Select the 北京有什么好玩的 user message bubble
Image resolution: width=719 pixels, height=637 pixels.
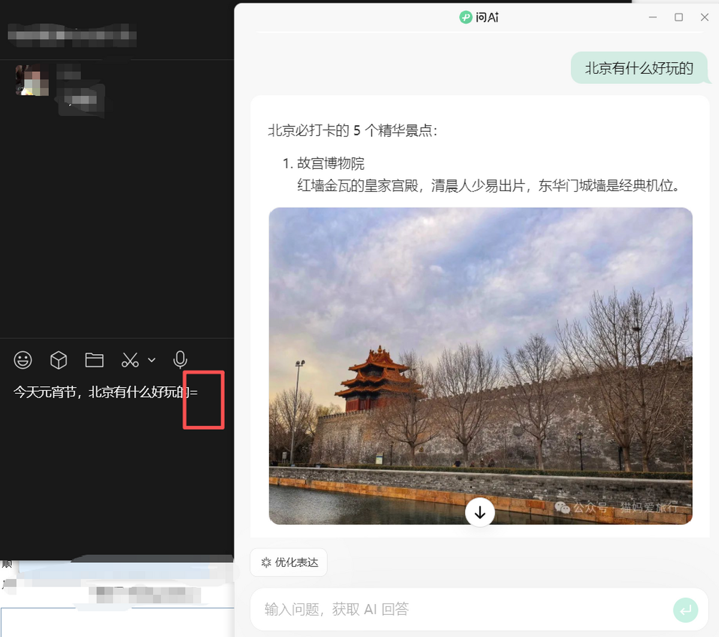click(x=638, y=68)
